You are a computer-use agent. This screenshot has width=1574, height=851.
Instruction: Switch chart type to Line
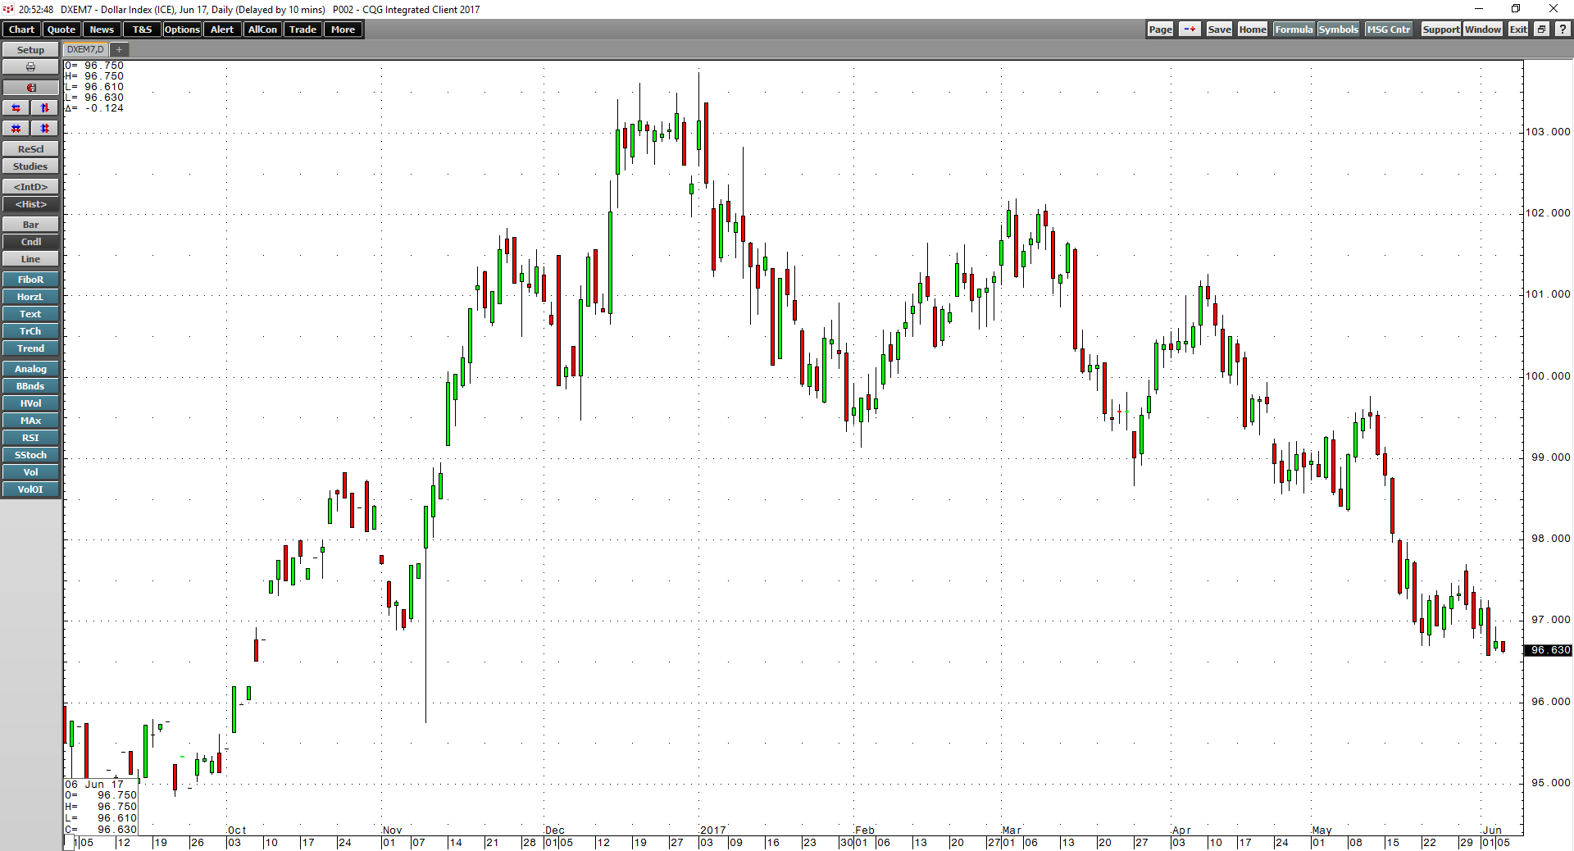pyautogui.click(x=30, y=259)
